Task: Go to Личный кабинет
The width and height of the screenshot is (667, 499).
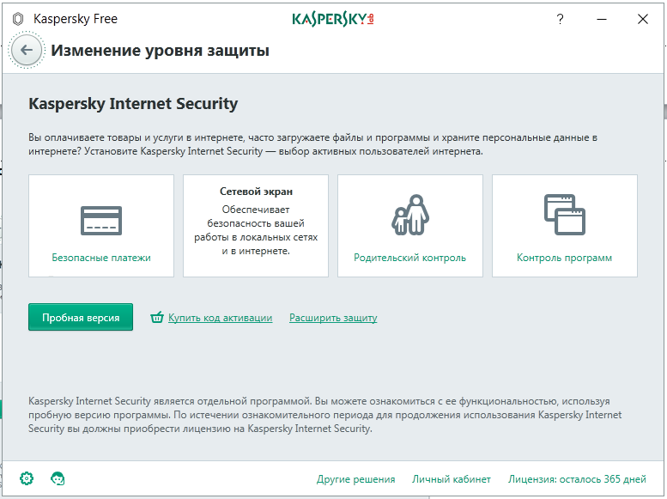Action: [x=452, y=479]
